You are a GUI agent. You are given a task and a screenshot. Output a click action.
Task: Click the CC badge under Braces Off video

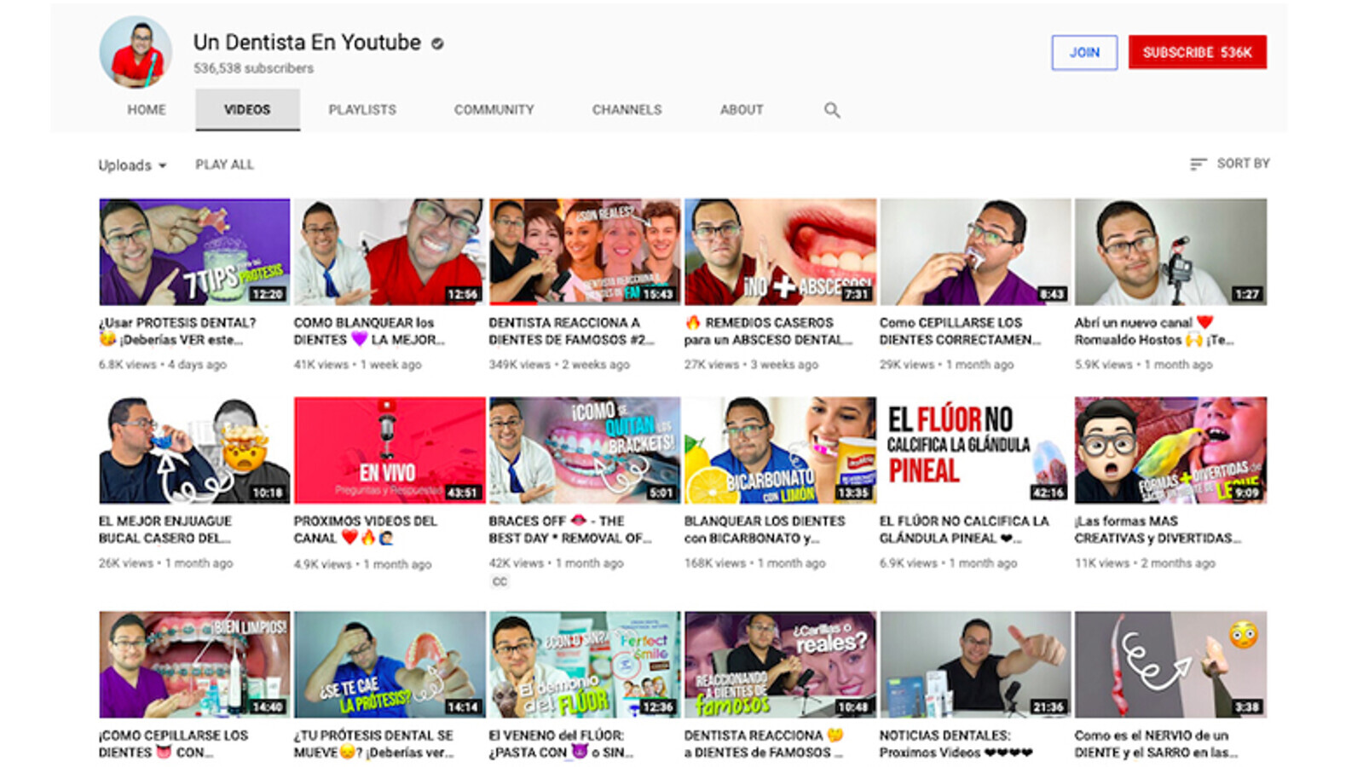[x=500, y=581]
